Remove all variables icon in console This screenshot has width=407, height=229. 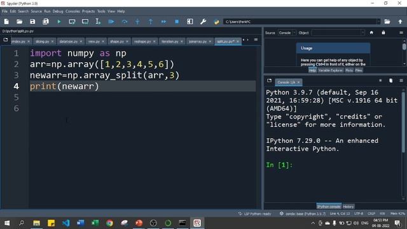click(391, 81)
